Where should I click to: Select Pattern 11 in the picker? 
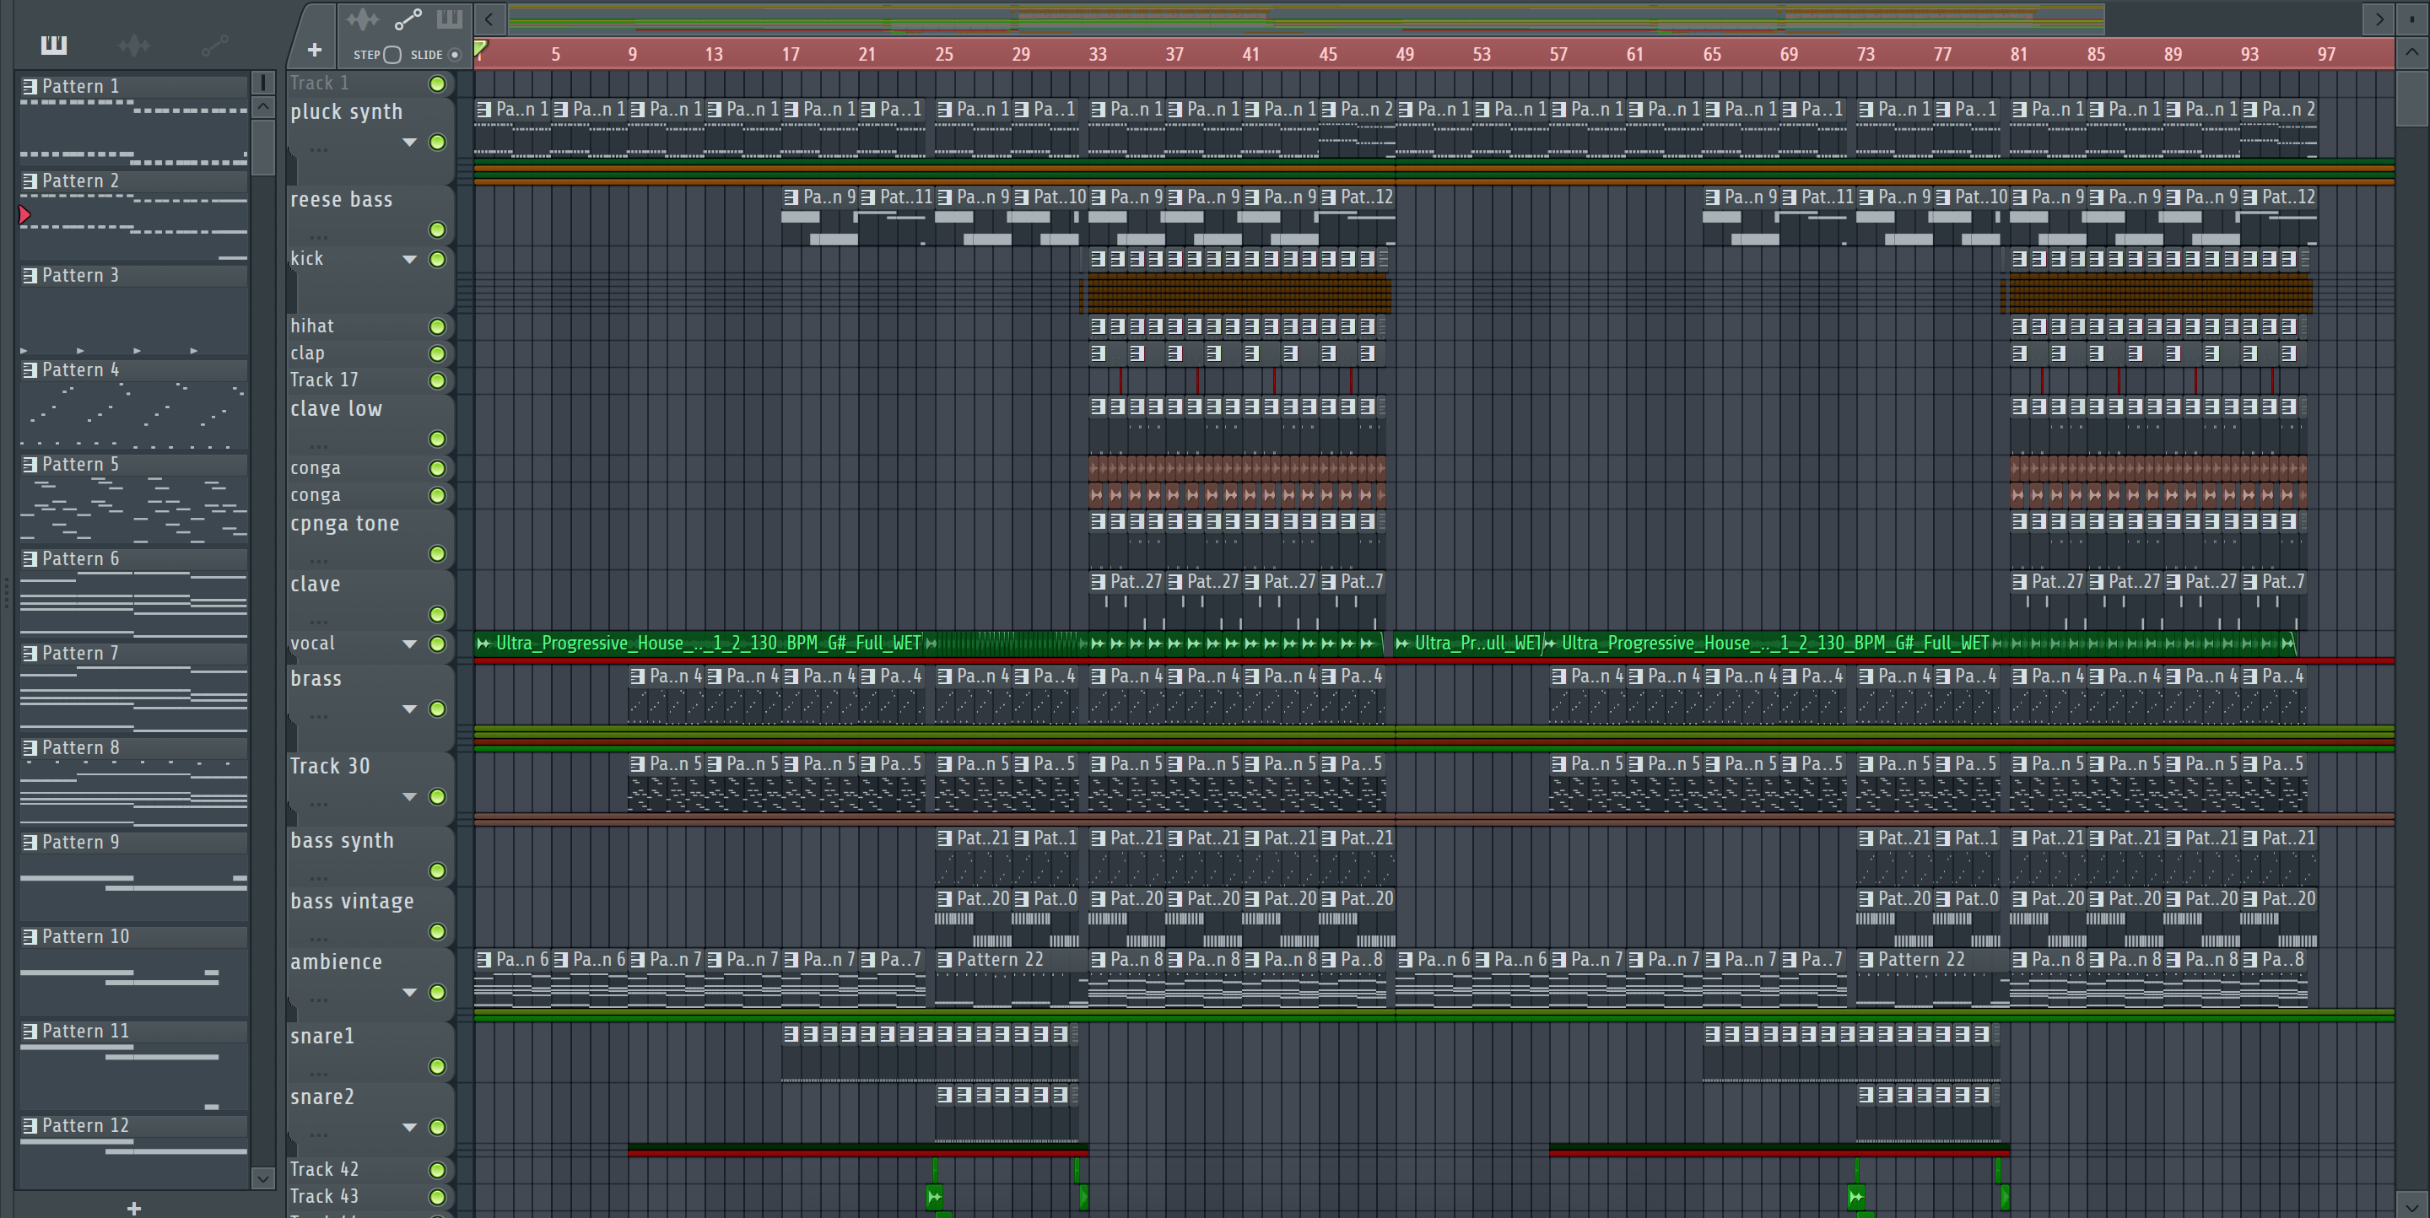coord(134,1032)
